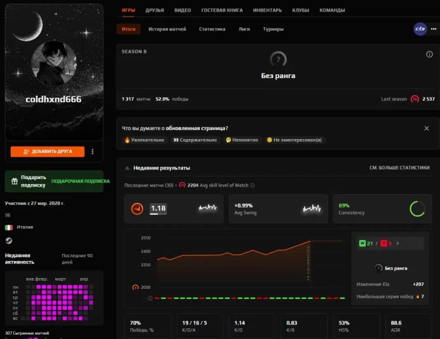
Task: Switch to the Лиги sub-tab
Action: coord(244,29)
